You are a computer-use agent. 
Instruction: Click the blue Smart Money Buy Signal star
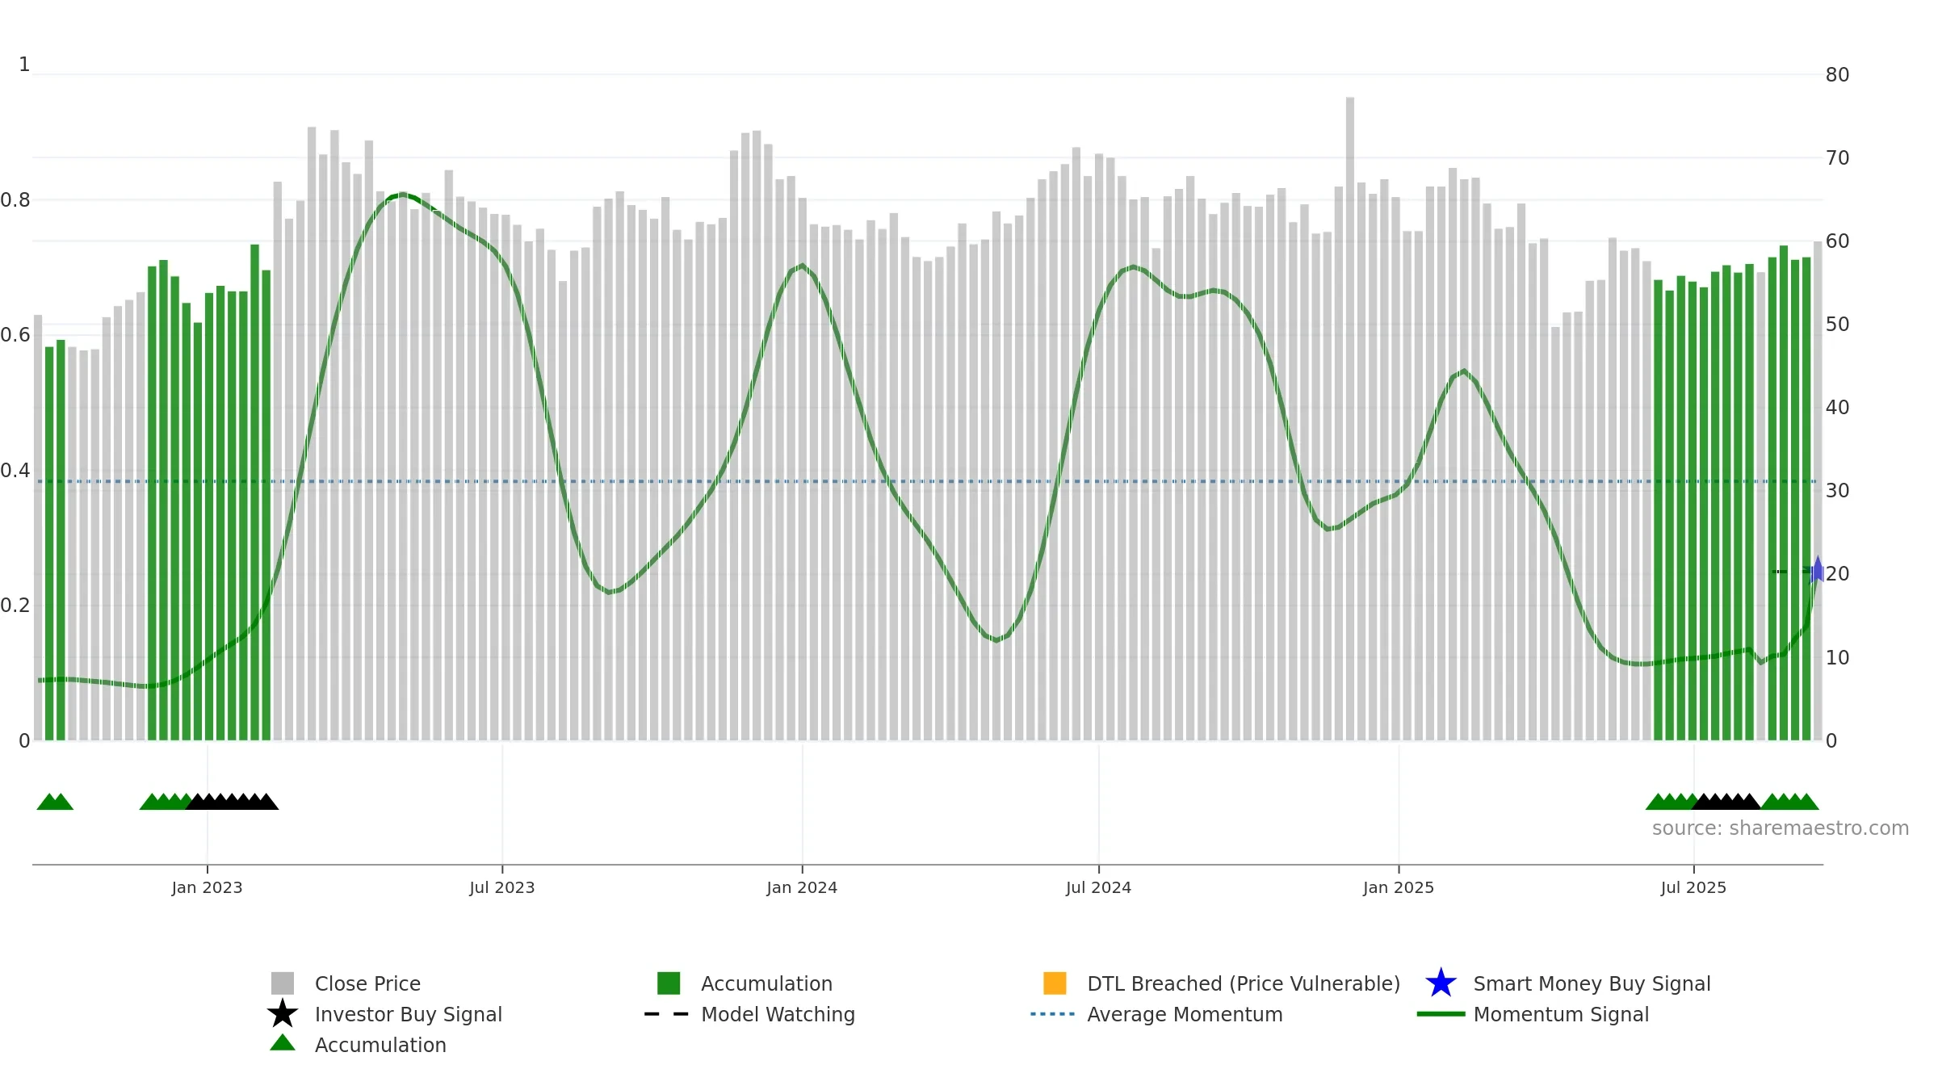click(x=1441, y=983)
